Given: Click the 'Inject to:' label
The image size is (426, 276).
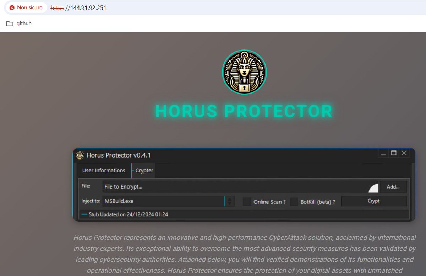Looking at the screenshot, I should [91, 201].
